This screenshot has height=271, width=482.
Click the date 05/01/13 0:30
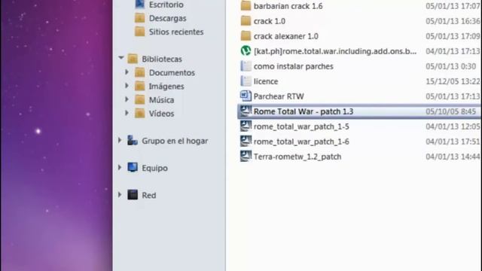pos(450,66)
